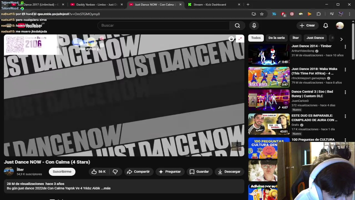The image size is (355, 200).
Task: Click the video settings gear icon
Action: pyautogui.click(x=231, y=39)
